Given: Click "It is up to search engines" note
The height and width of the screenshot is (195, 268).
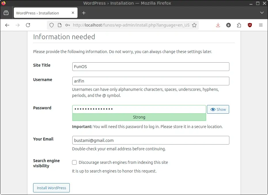Looking at the screenshot, I should tap(114, 171).
